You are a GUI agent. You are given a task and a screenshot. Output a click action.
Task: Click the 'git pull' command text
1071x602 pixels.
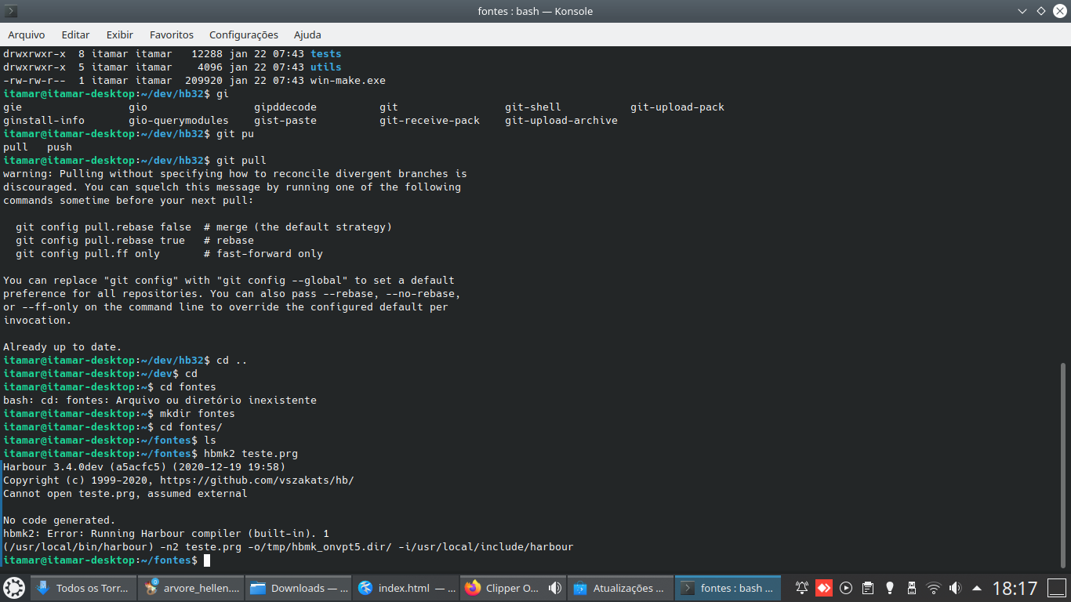point(241,160)
